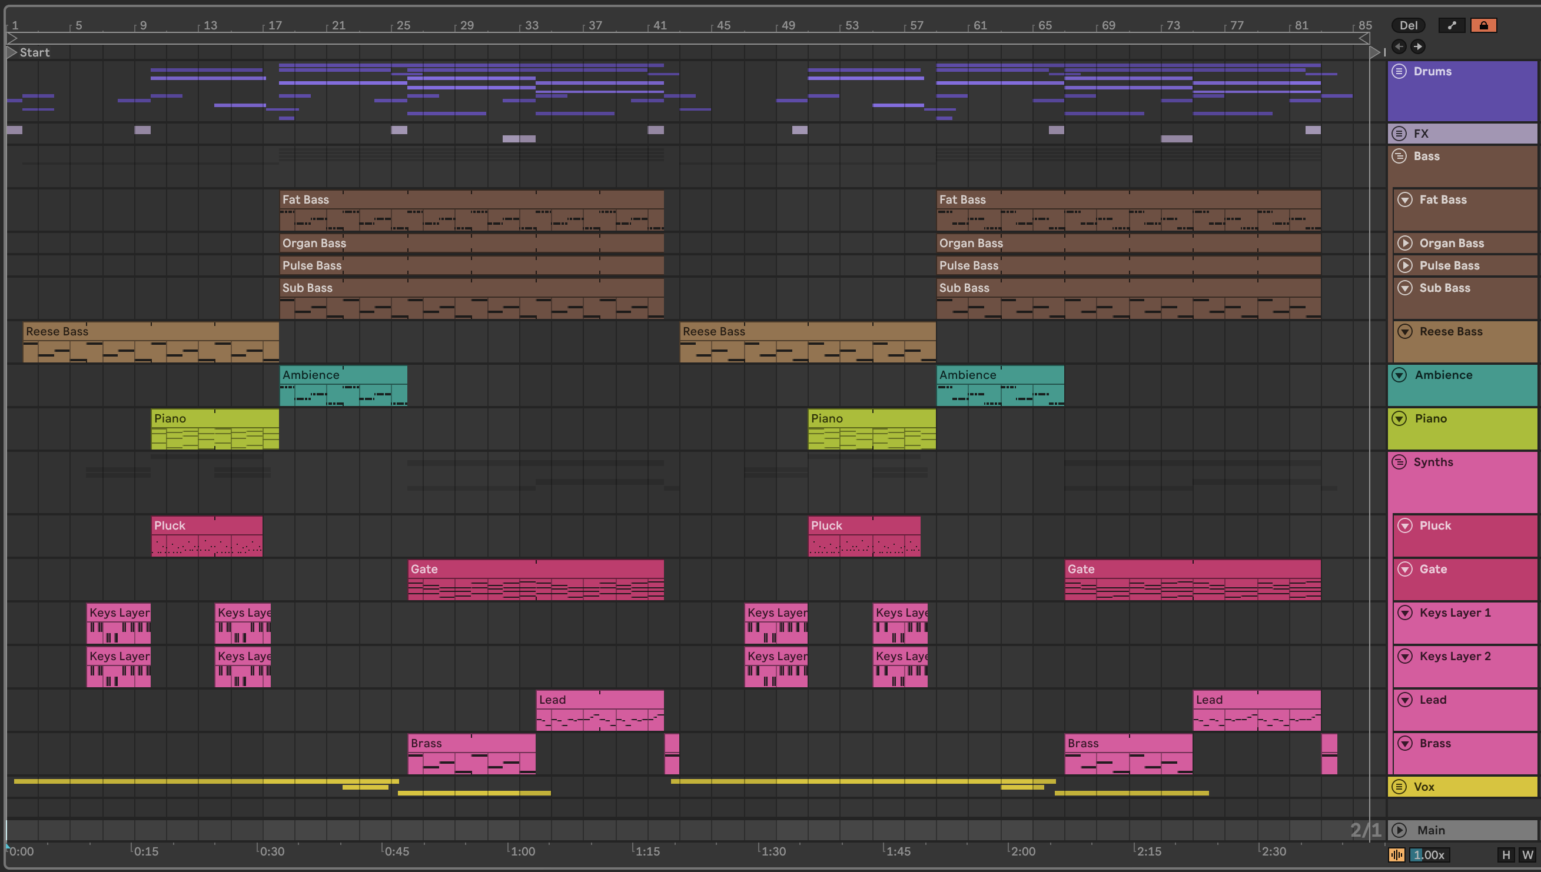Viewport: 1541px width, 872px height.
Task: Fold the Gate track header
Action: click(x=1405, y=569)
